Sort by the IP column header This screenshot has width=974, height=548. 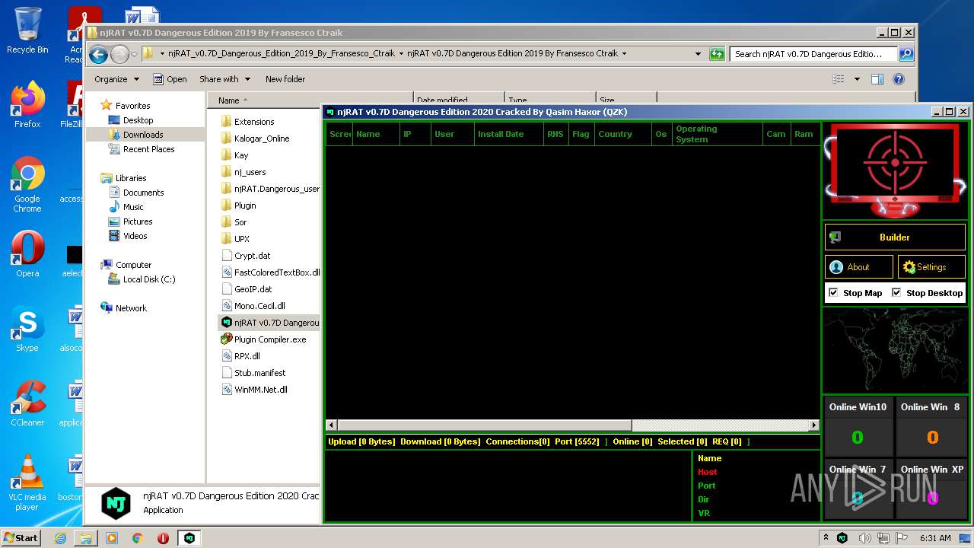pos(415,134)
